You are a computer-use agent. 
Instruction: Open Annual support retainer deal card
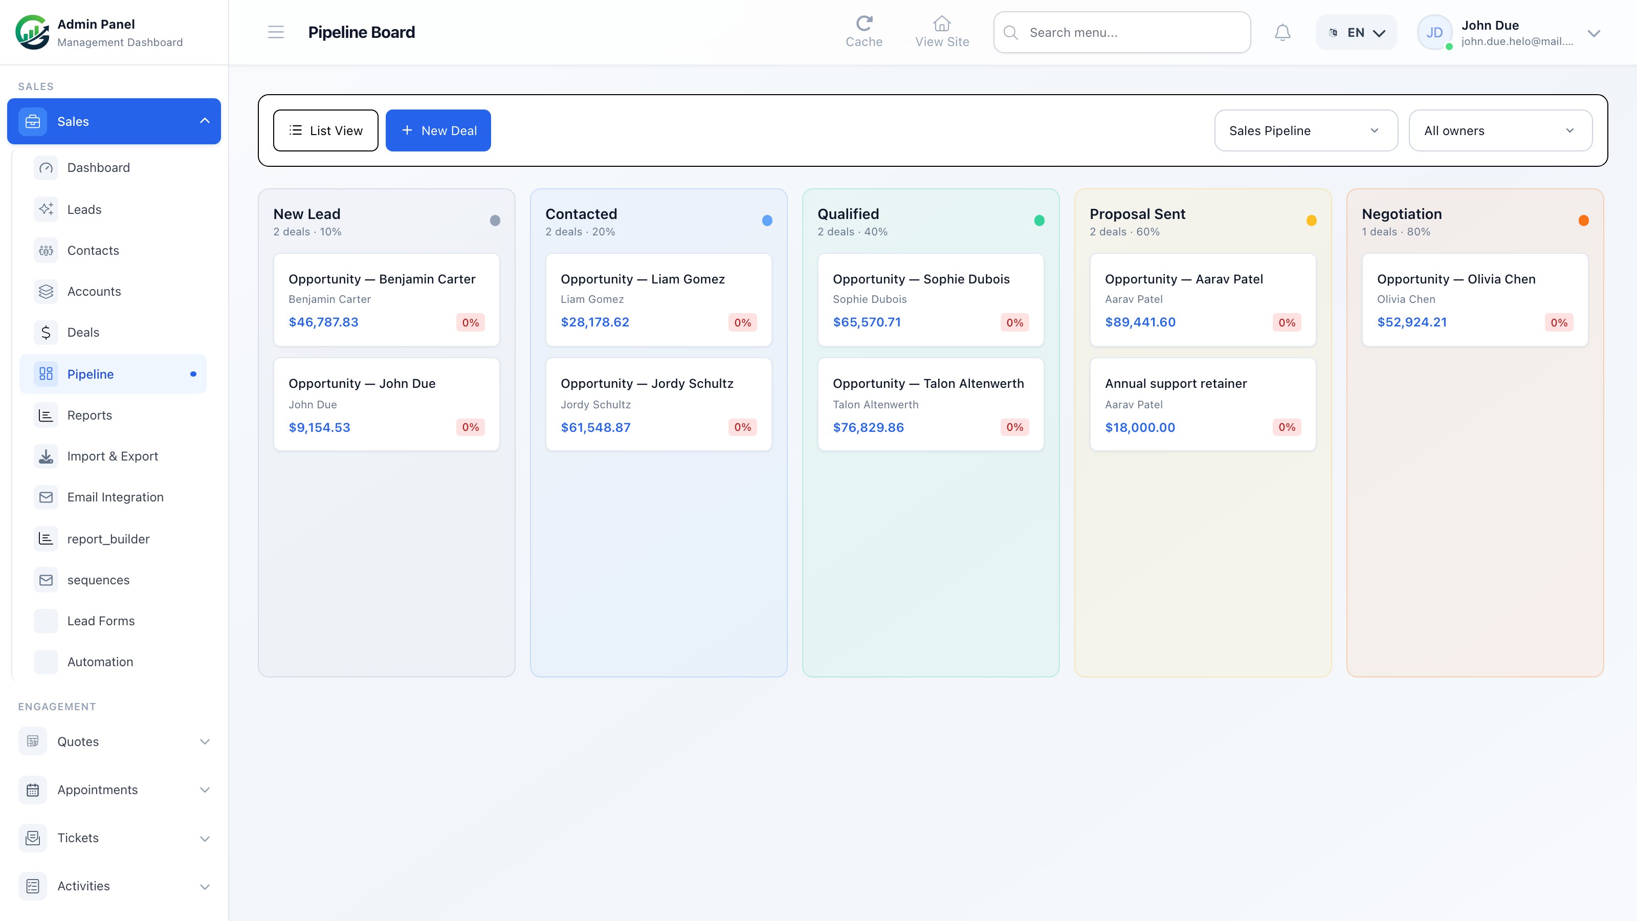click(1202, 404)
